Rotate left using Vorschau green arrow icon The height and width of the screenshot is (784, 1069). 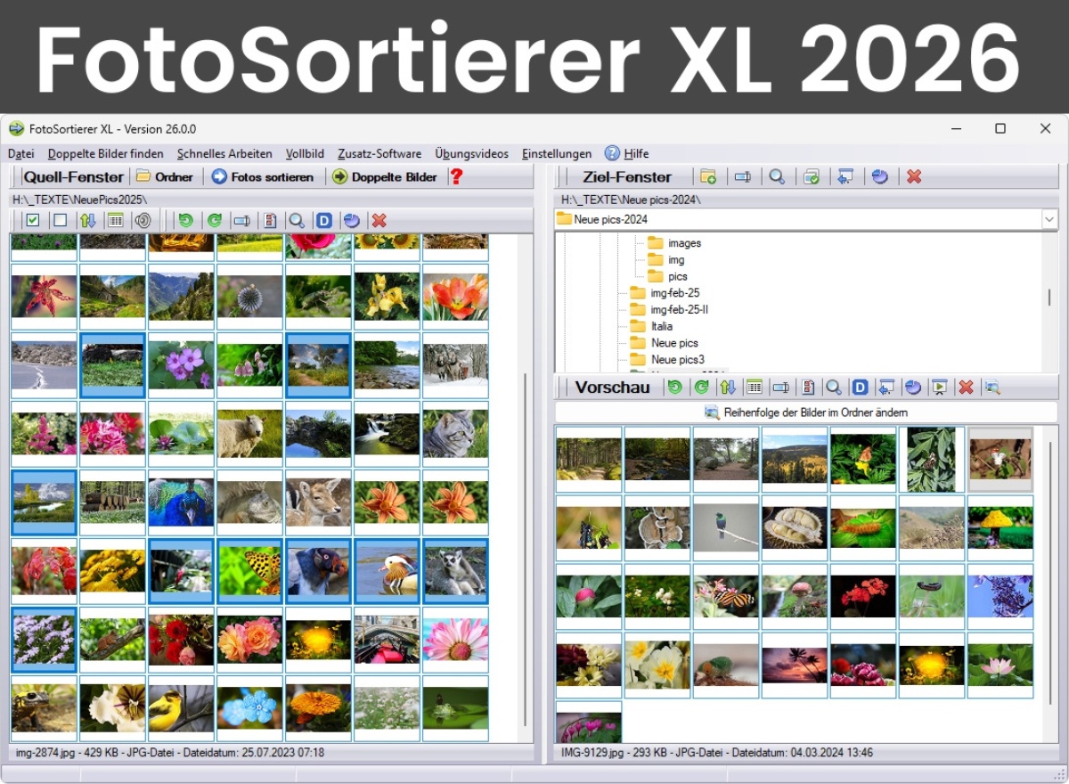tap(674, 387)
